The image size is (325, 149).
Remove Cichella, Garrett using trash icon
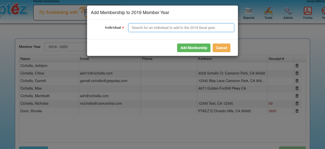pyautogui.click(x=297, y=81)
